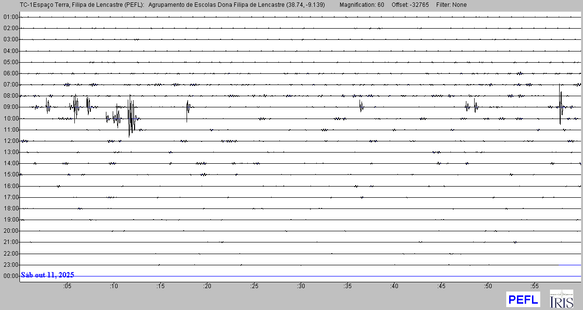Click the blue PEFL station badge
The height and width of the screenshot is (310, 583).
[x=523, y=299]
